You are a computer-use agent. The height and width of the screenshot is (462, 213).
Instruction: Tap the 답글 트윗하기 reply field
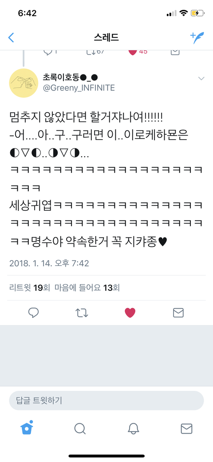(106, 401)
